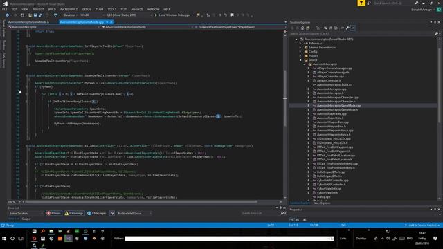Select the character .cpp file in tree
Image resolution: width=443 pixels, height=249 pixels.
click(337, 97)
